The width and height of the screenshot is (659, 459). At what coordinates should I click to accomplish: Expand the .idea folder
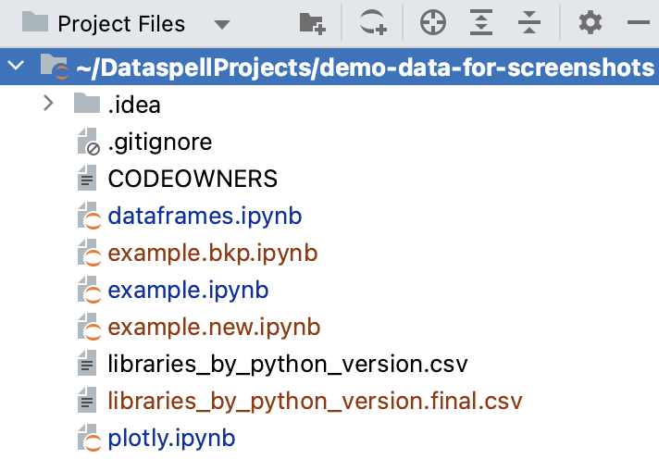[49, 104]
